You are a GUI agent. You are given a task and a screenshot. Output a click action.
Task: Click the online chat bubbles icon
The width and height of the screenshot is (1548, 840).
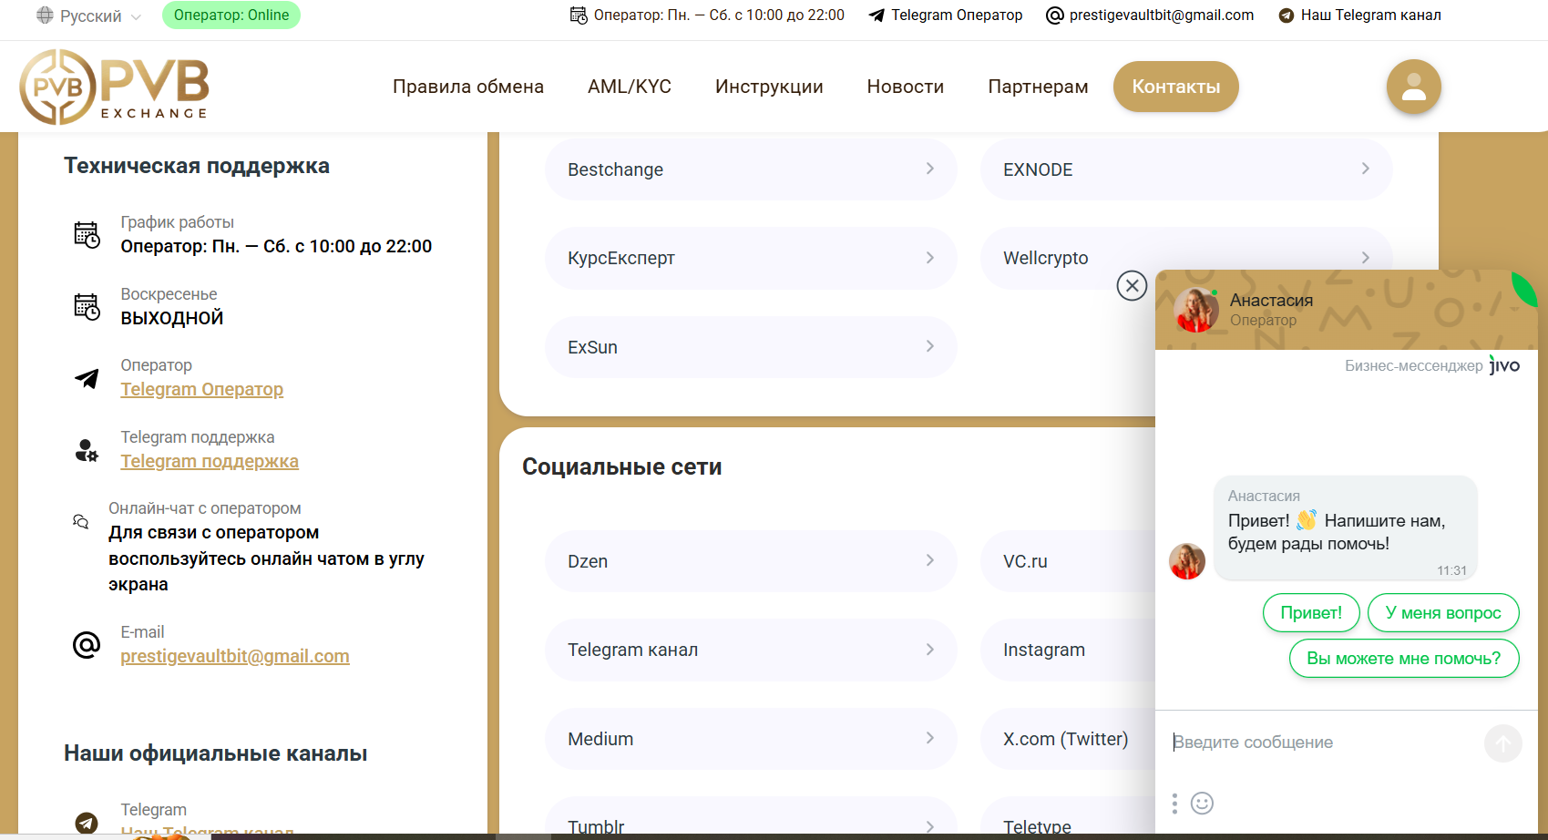(x=81, y=521)
